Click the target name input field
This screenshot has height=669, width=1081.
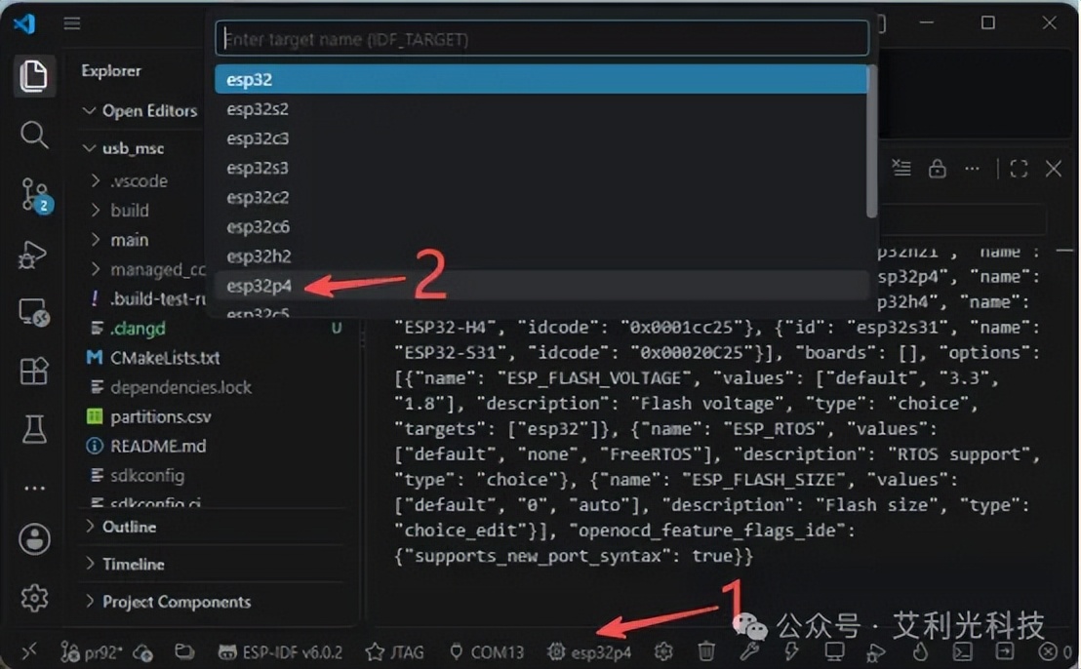(x=541, y=39)
